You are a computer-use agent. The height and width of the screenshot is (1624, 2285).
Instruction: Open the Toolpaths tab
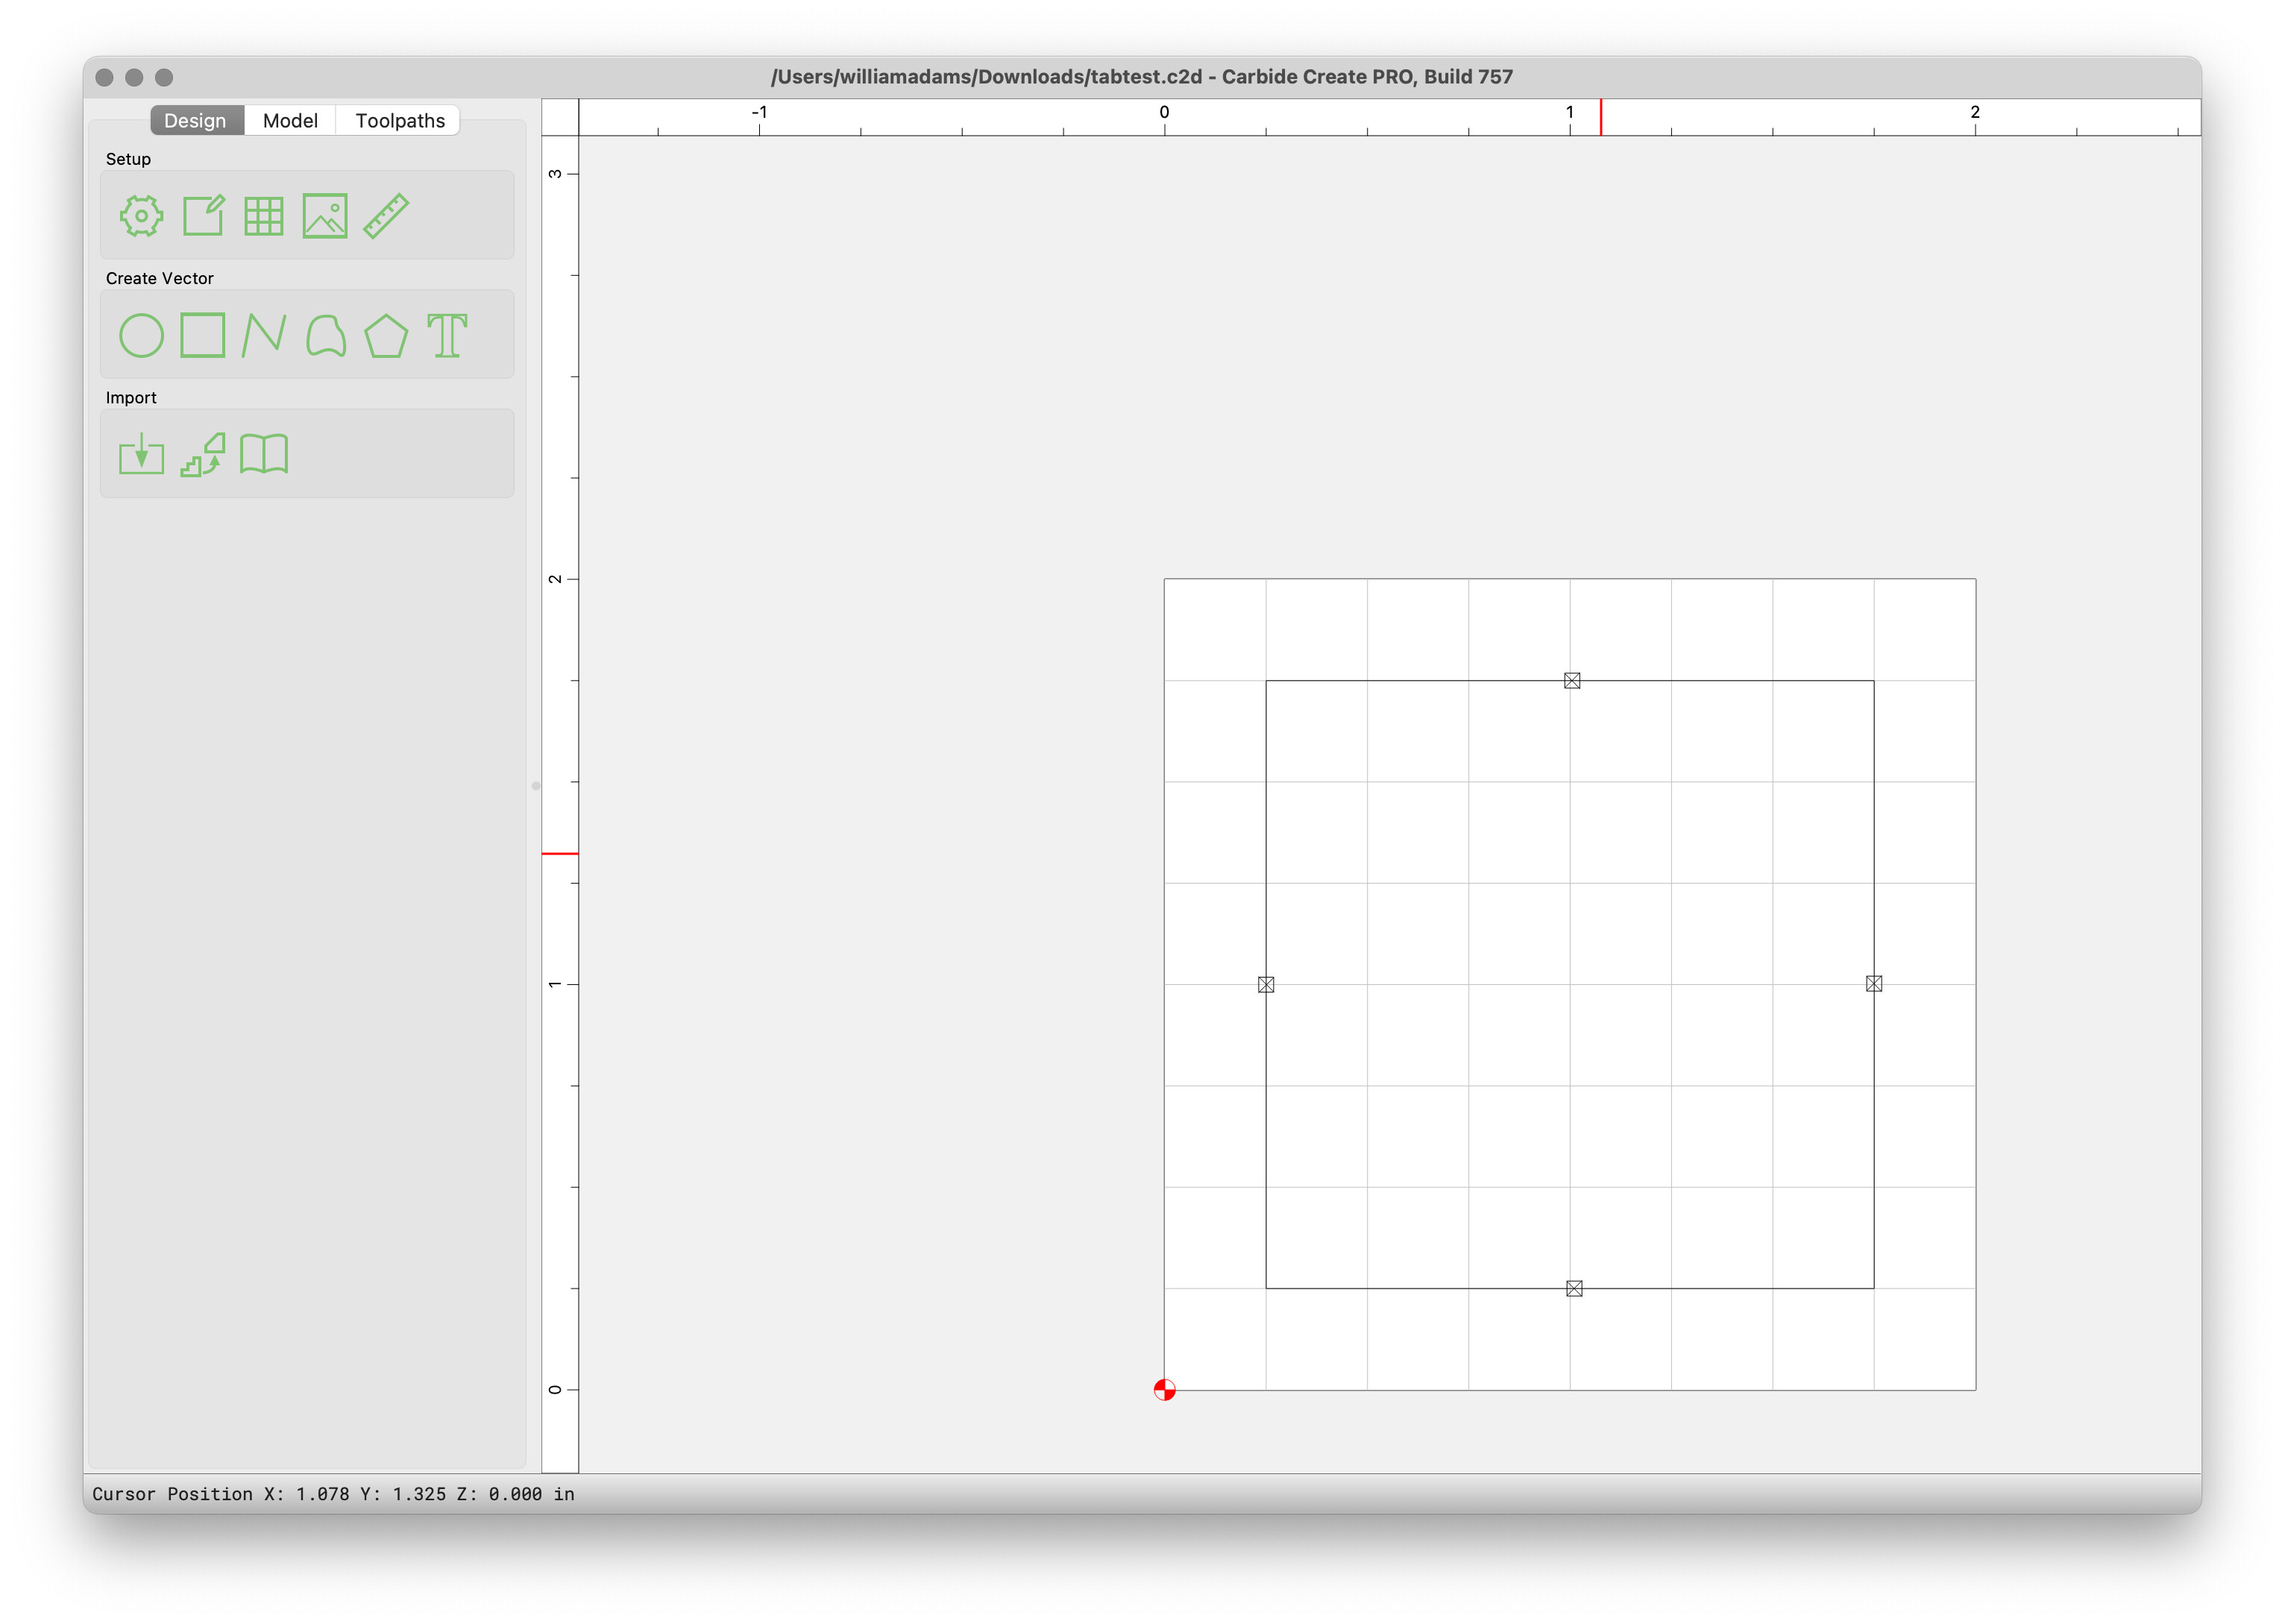[400, 120]
